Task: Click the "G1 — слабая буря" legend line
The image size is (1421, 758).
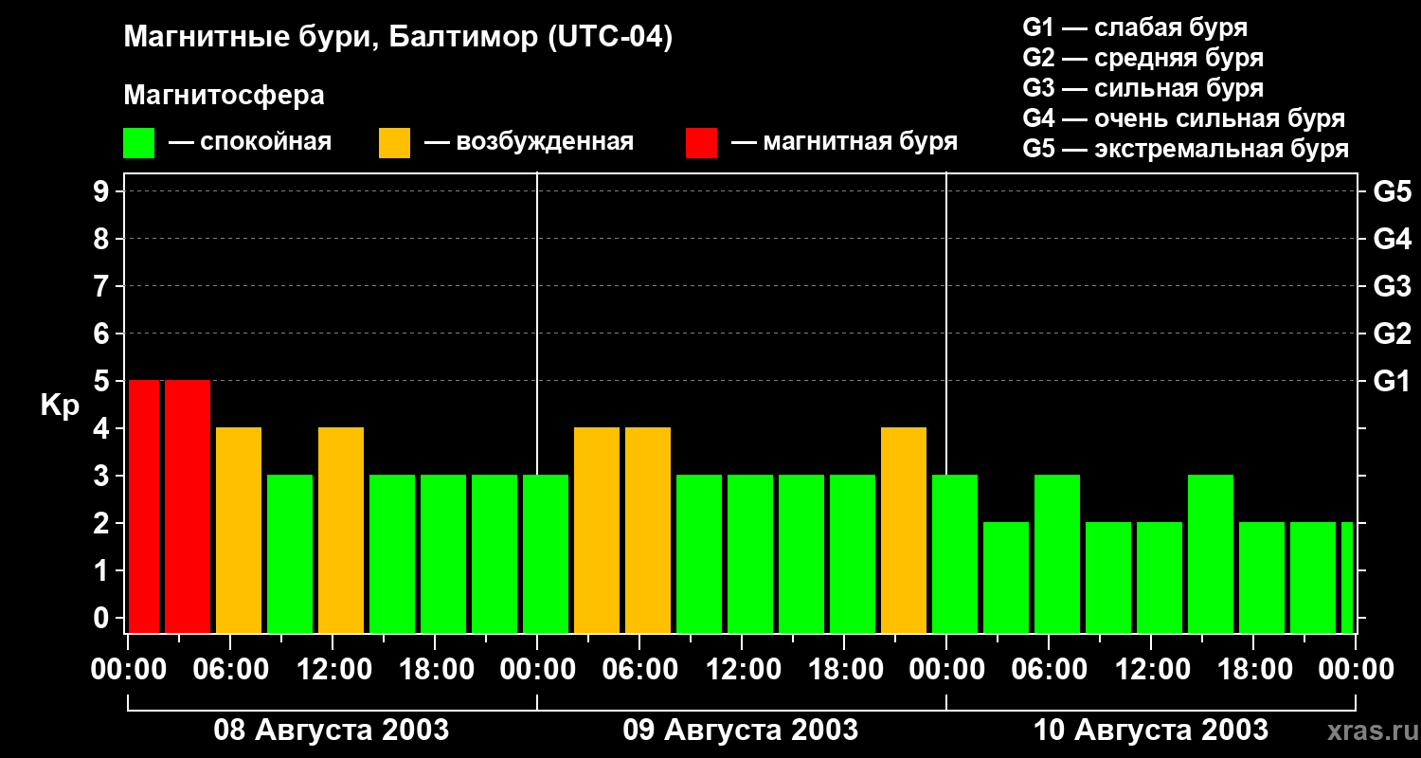Action: pos(1135,27)
